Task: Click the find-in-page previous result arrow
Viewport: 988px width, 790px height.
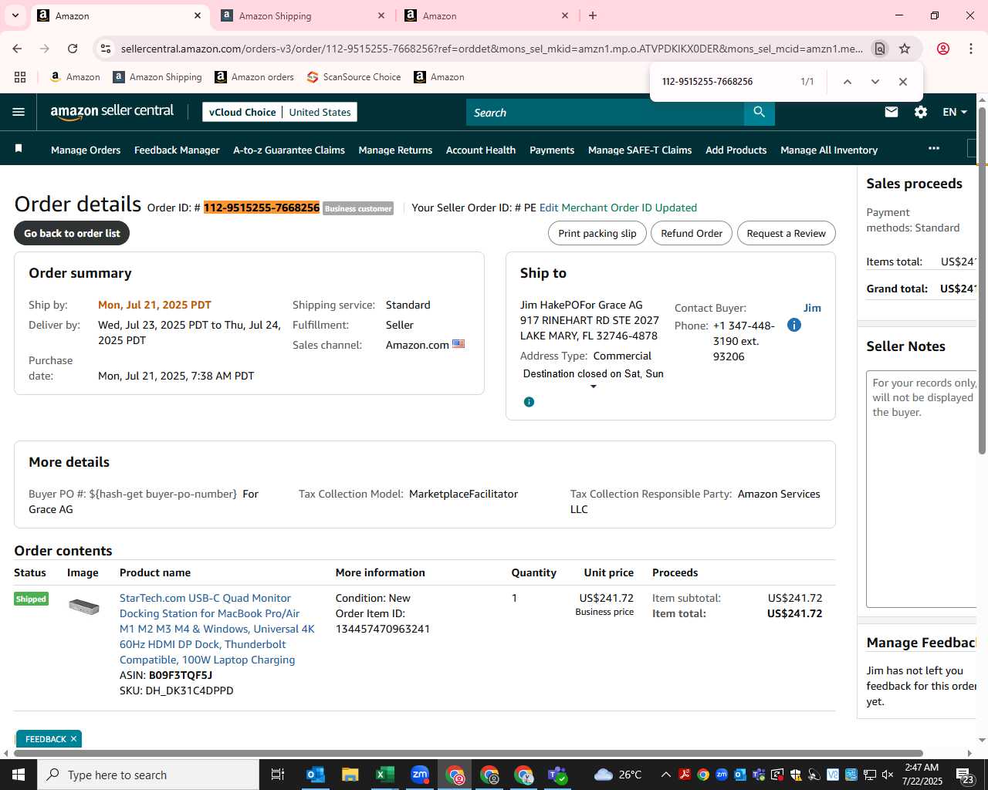Action: click(x=848, y=82)
